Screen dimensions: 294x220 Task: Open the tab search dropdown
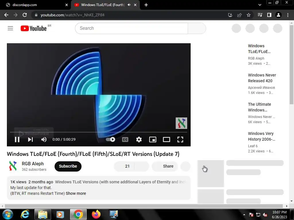pyautogui.click(x=260, y=5)
